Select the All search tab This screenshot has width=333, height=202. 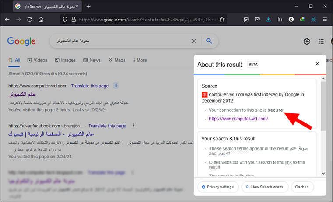point(14,60)
